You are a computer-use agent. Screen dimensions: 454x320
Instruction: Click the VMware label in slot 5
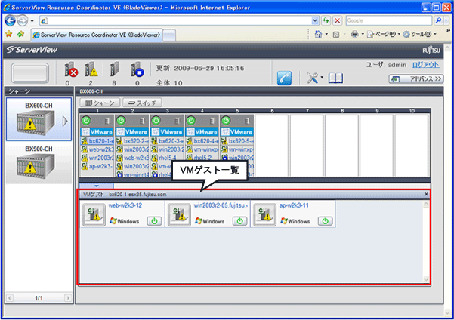pyautogui.click(x=237, y=132)
